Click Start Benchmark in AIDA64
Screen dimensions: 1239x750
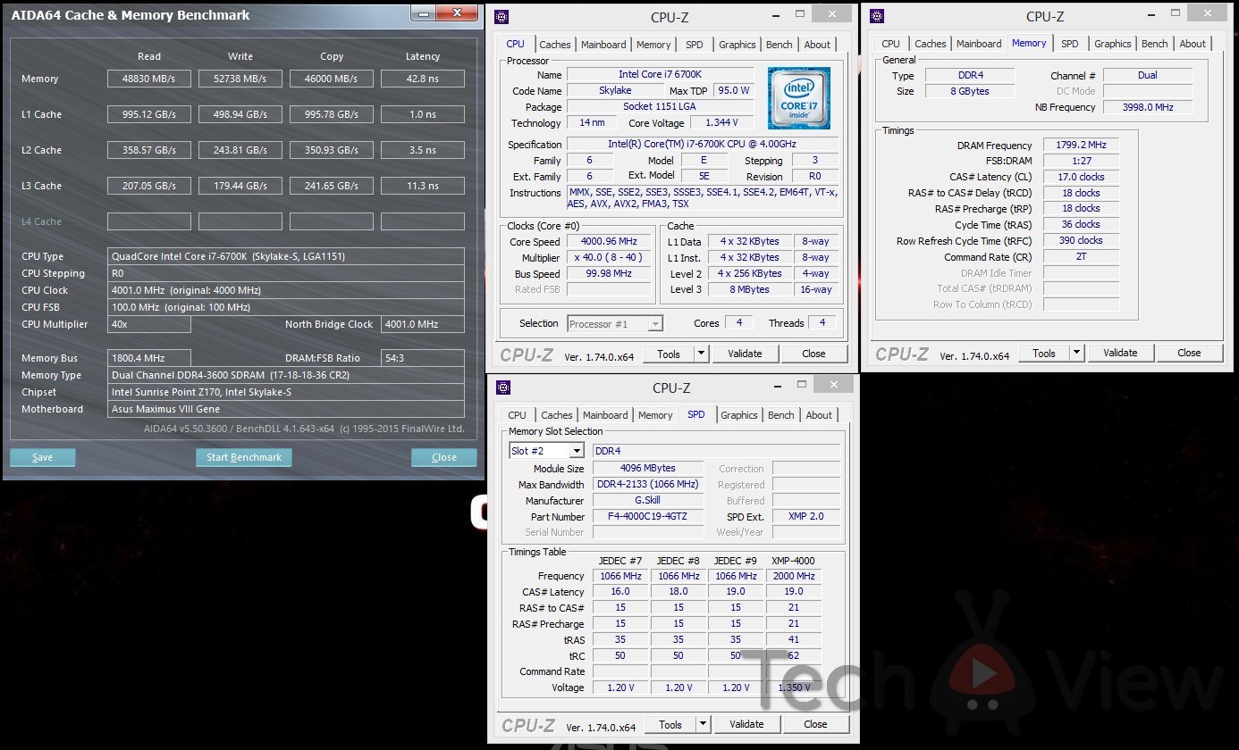[244, 457]
